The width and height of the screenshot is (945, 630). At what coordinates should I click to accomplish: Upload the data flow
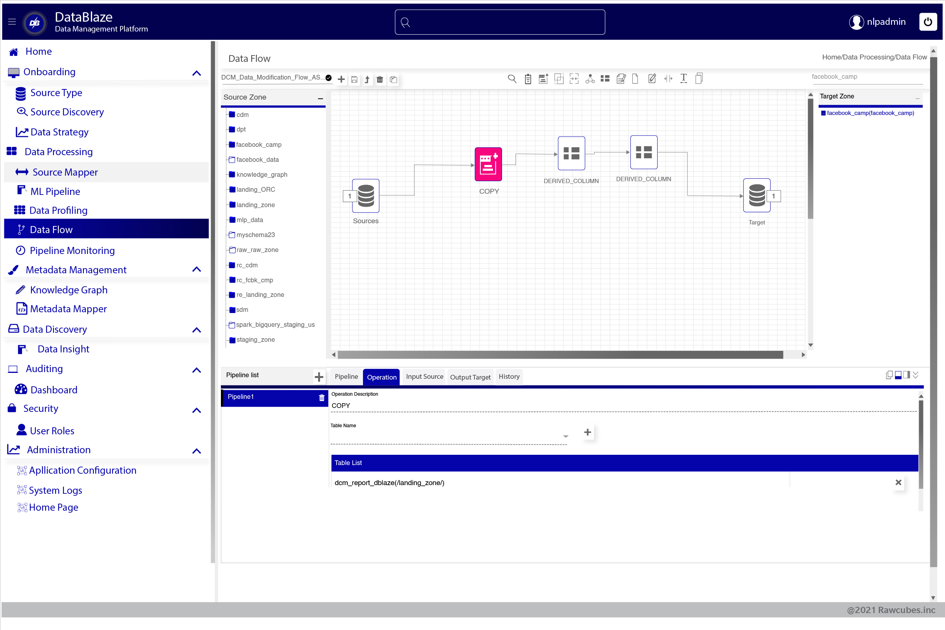pos(367,79)
